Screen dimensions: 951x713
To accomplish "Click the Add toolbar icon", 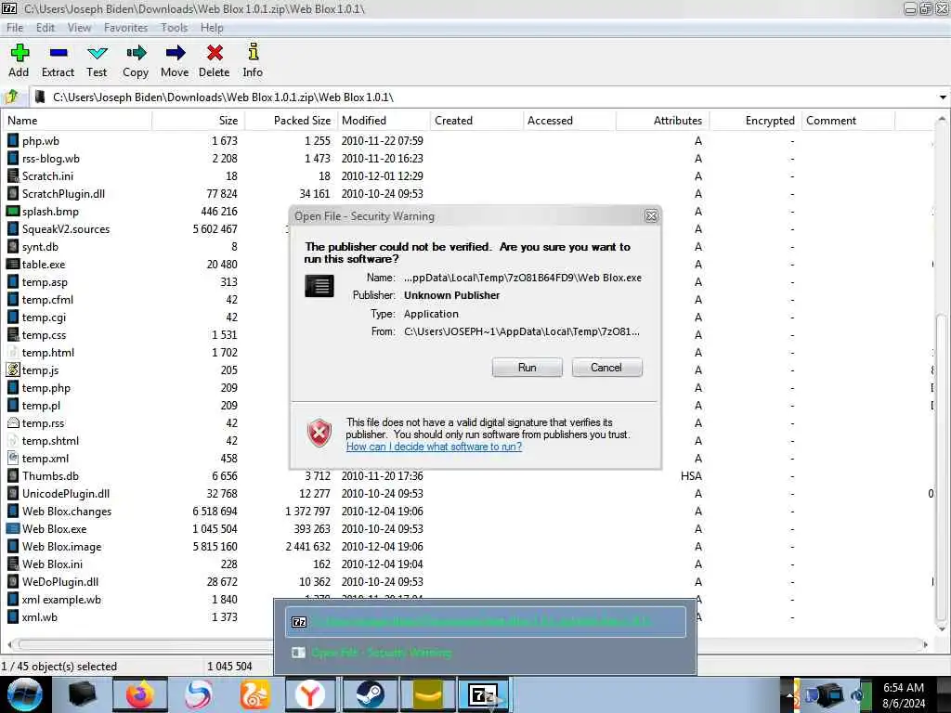I will 20,53.
